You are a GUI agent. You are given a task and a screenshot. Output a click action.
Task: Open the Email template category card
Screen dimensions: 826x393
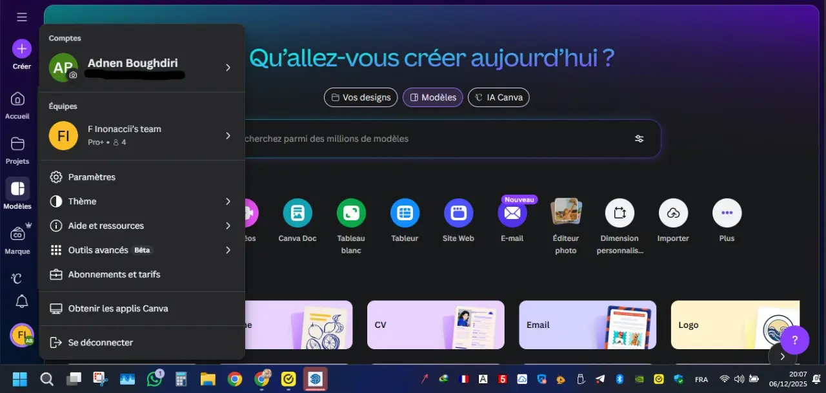pyautogui.click(x=588, y=325)
